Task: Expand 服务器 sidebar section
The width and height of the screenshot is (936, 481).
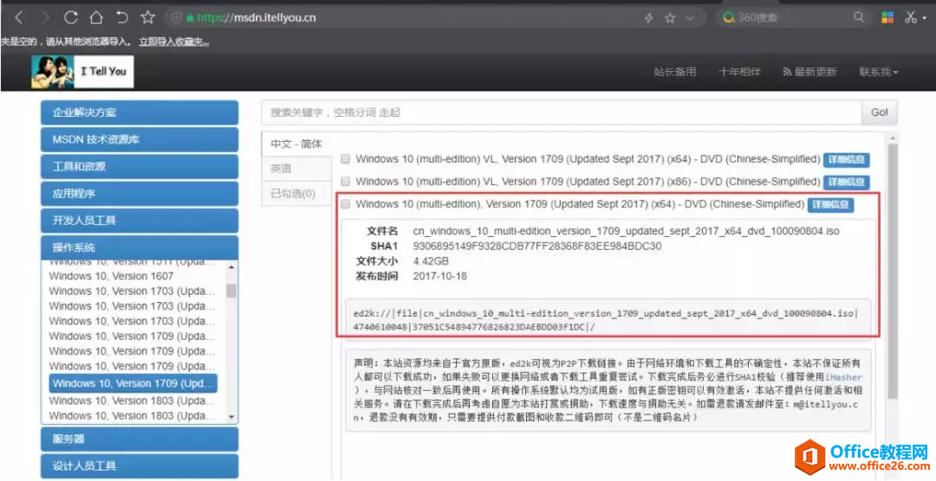Action: point(140,439)
